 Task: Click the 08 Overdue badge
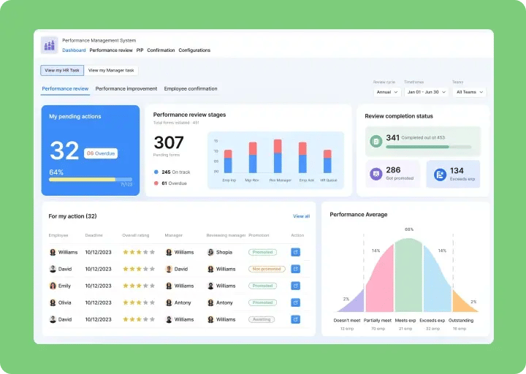(101, 153)
